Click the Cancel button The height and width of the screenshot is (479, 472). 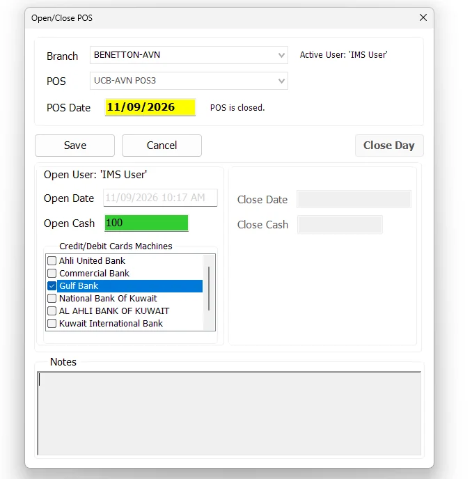[162, 146]
